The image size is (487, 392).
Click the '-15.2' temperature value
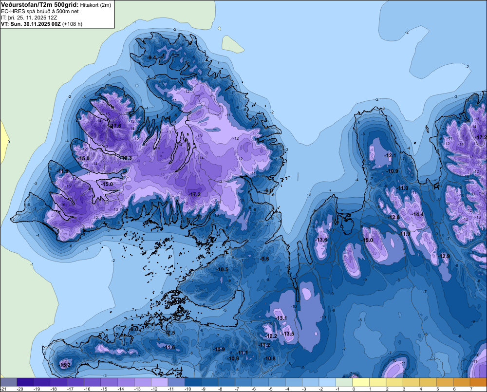65,365
